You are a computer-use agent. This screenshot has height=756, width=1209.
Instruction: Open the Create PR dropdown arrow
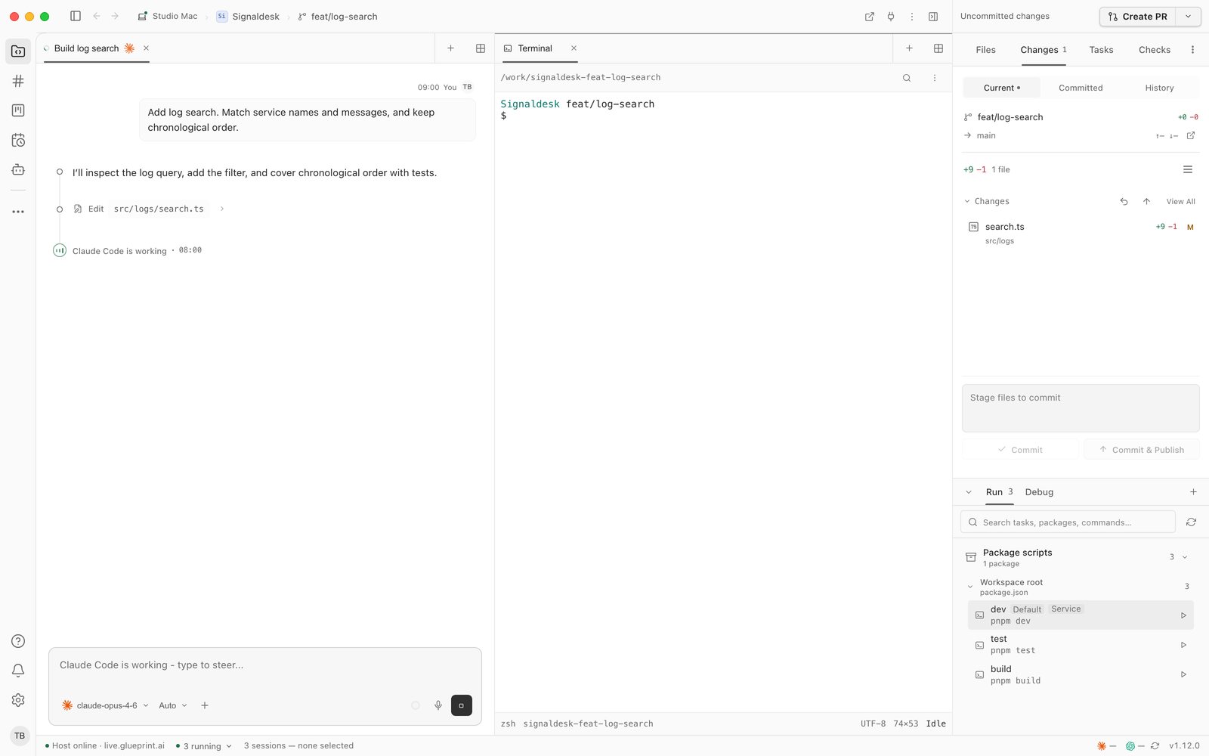[1189, 17]
